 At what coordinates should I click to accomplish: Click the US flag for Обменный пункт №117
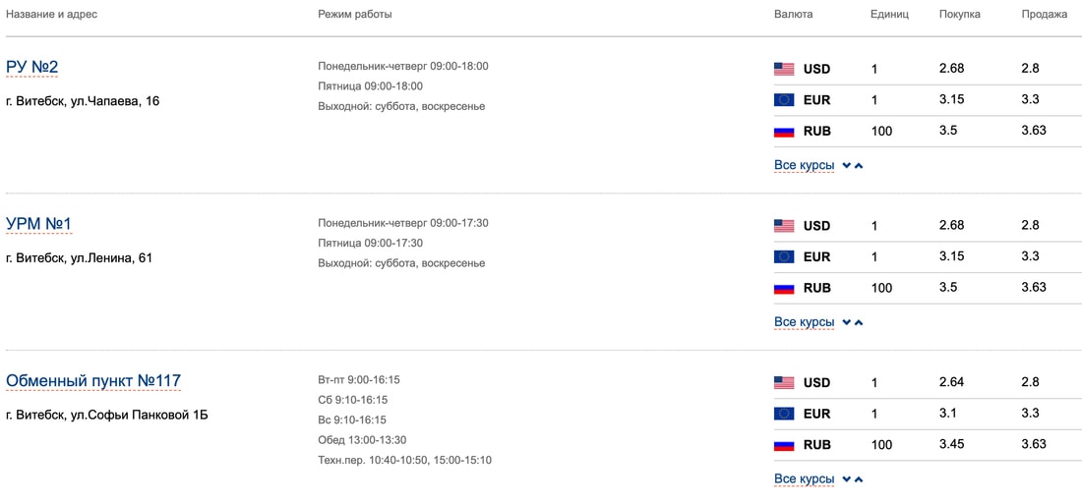click(784, 382)
